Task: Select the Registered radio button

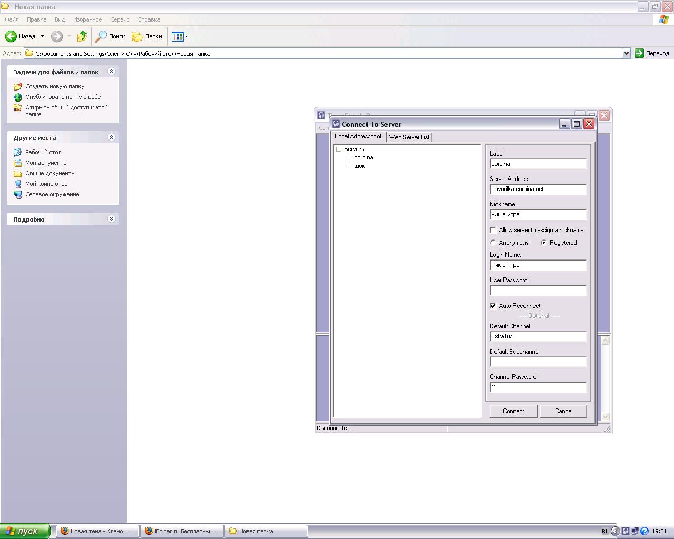Action: (543, 243)
